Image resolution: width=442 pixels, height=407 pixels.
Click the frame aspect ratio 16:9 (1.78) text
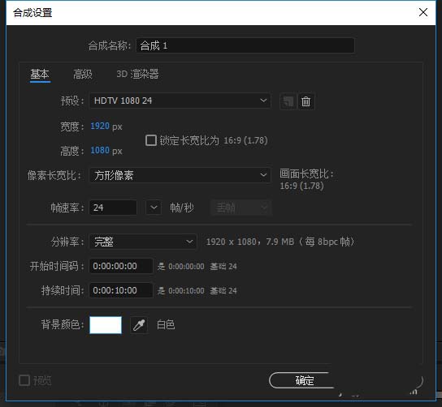(x=301, y=186)
